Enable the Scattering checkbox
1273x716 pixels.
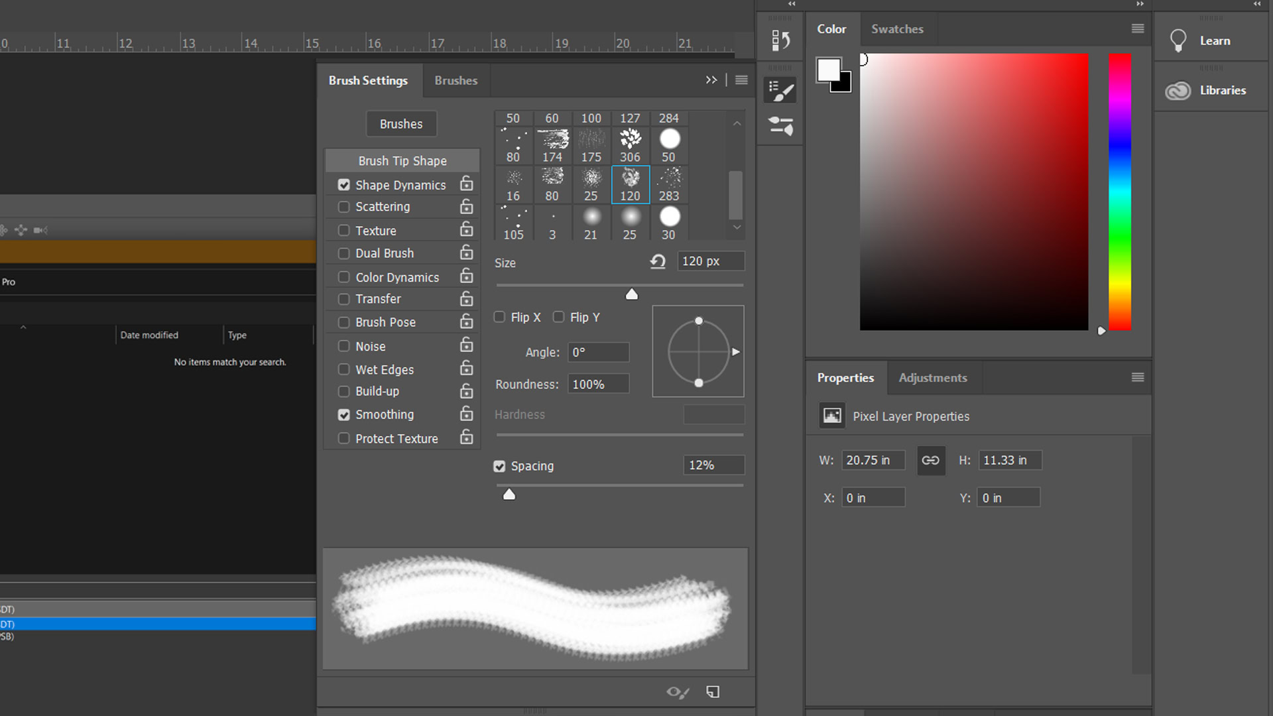click(x=343, y=207)
